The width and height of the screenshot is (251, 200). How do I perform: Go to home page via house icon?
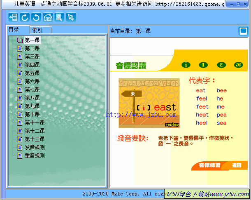48,17
